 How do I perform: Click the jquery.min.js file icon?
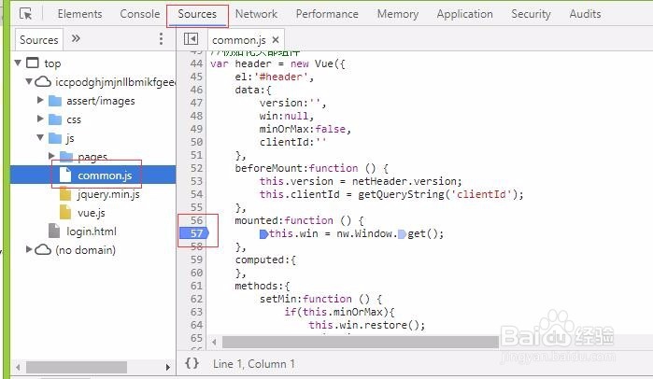(x=65, y=194)
